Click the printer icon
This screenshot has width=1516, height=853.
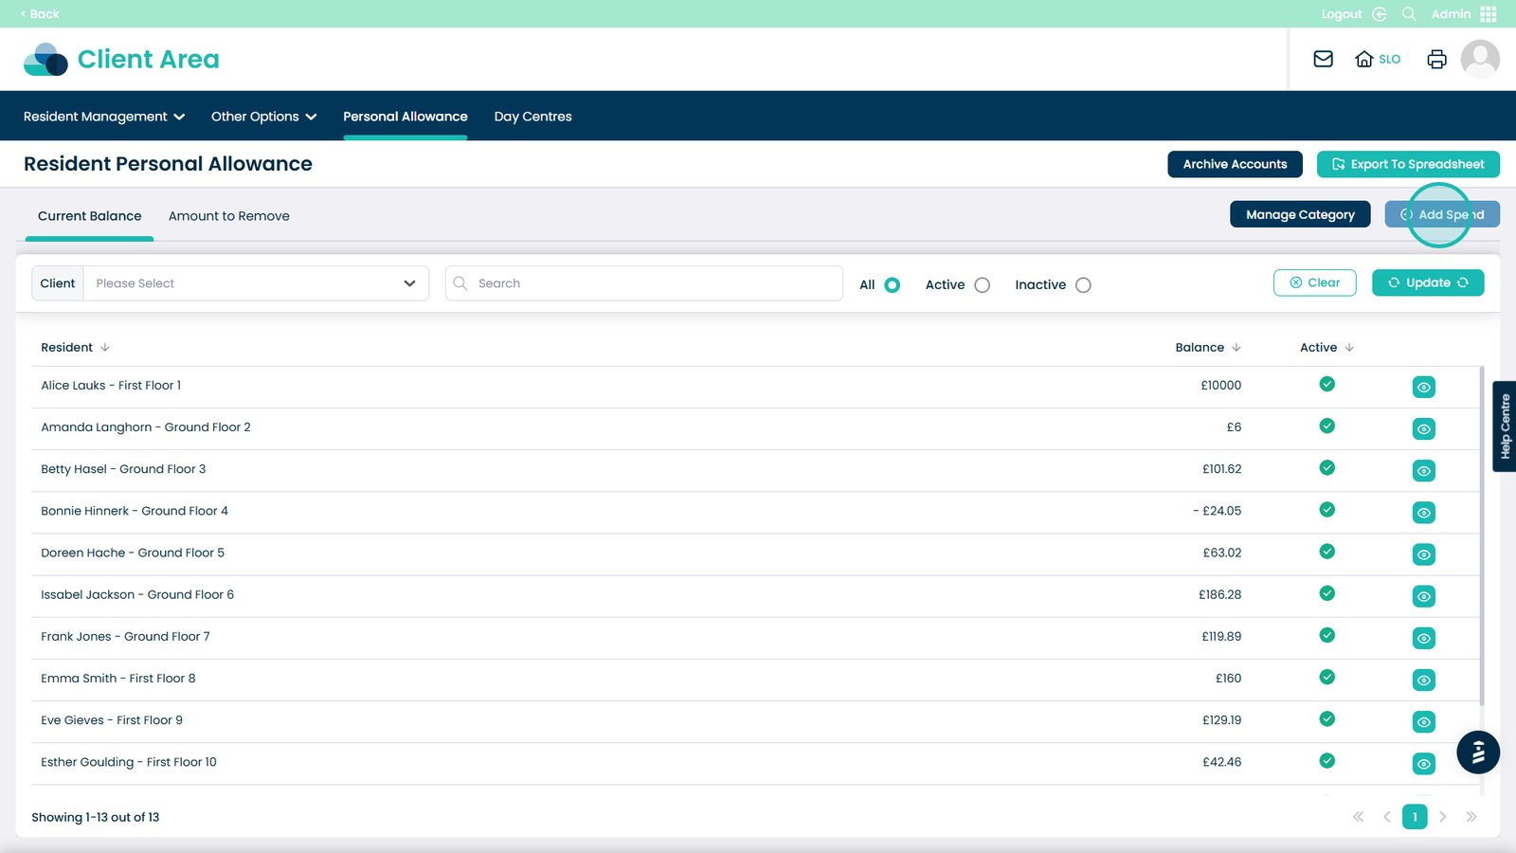[1436, 59]
